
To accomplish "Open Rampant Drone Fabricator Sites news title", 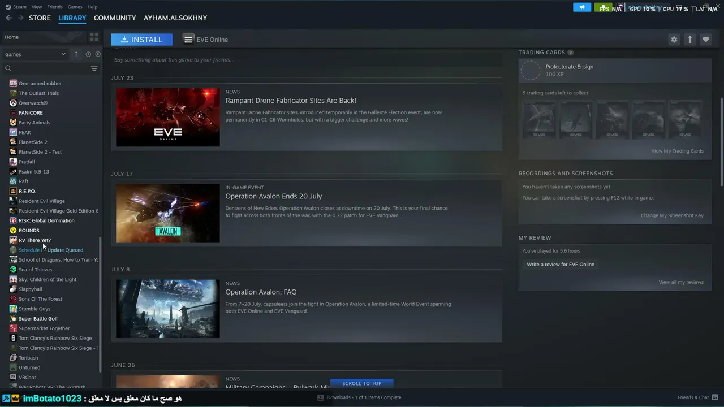I will coord(291,101).
